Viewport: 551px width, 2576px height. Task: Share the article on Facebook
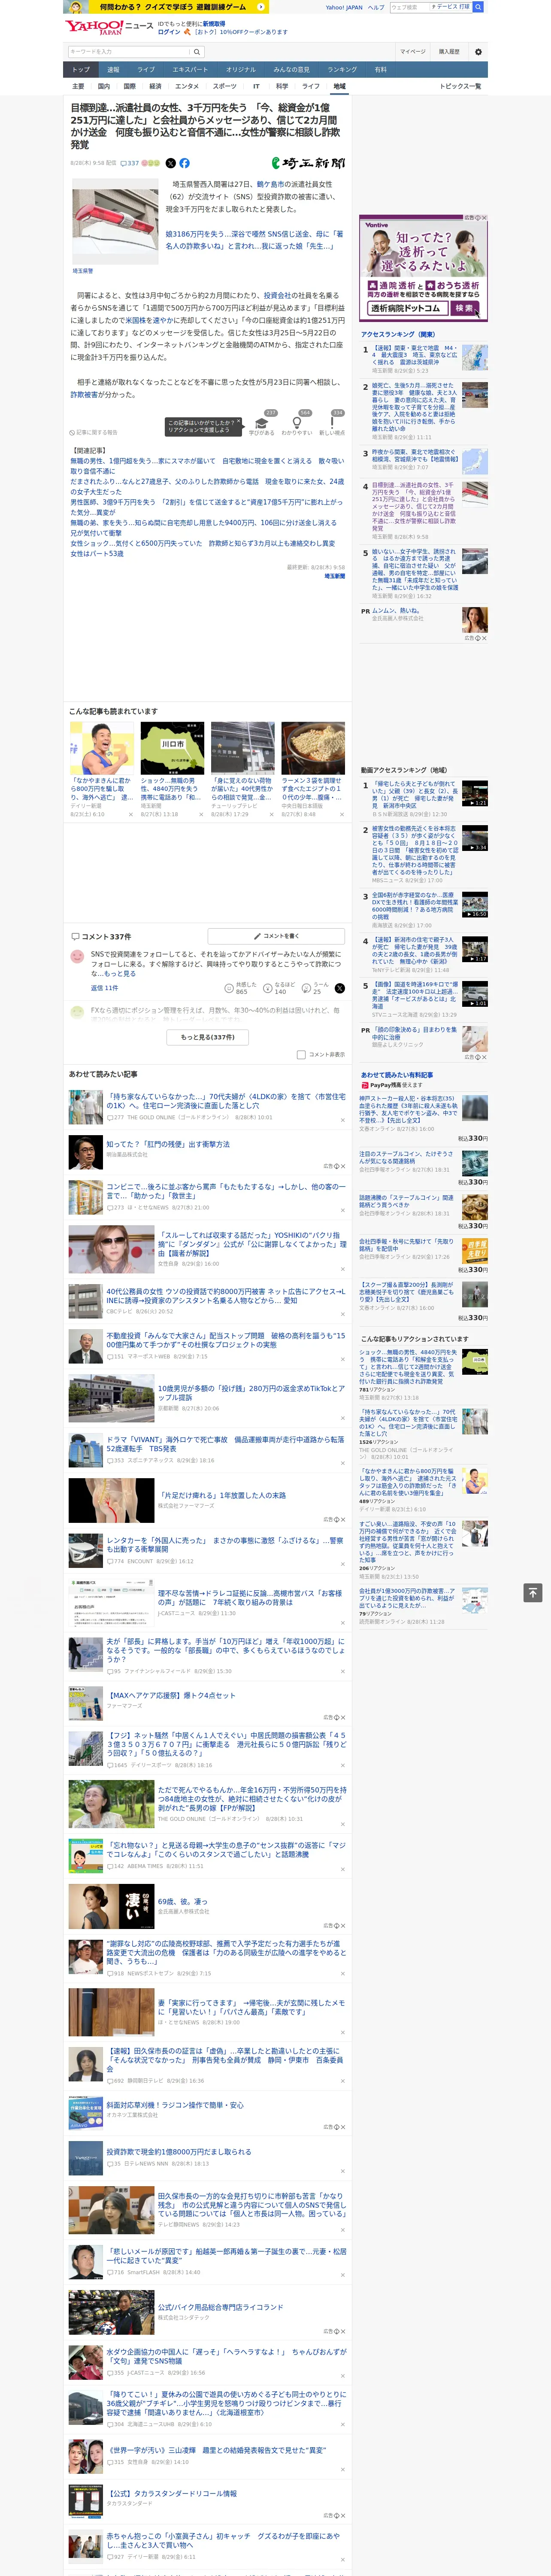tap(184, 163)
